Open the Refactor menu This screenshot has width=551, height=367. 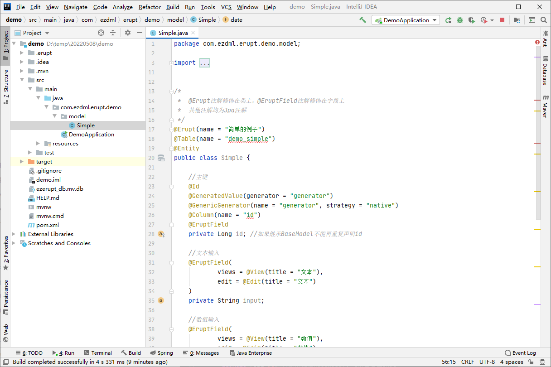click(150, 7)
